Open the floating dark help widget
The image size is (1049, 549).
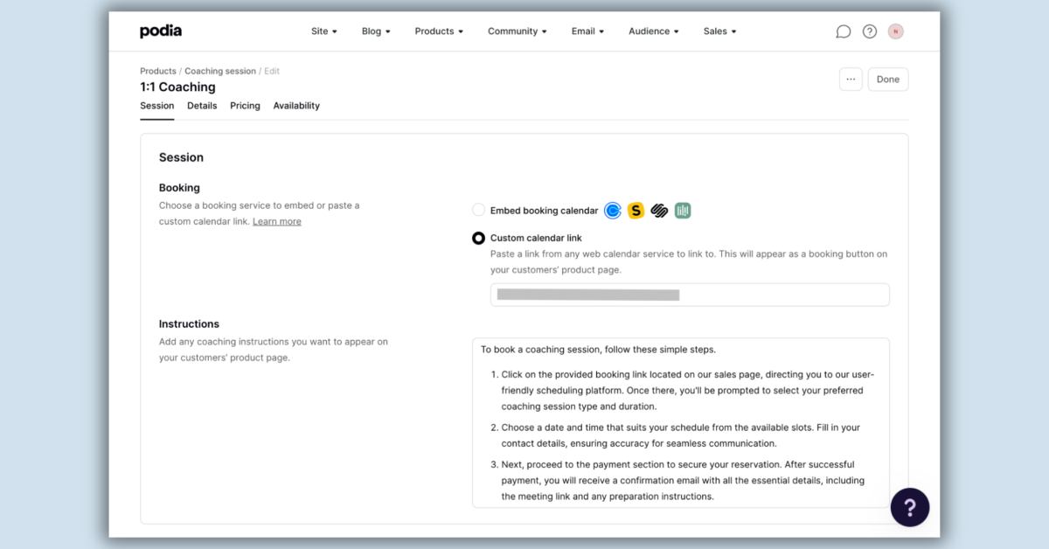pyautogui.click(x=909, y=507)
